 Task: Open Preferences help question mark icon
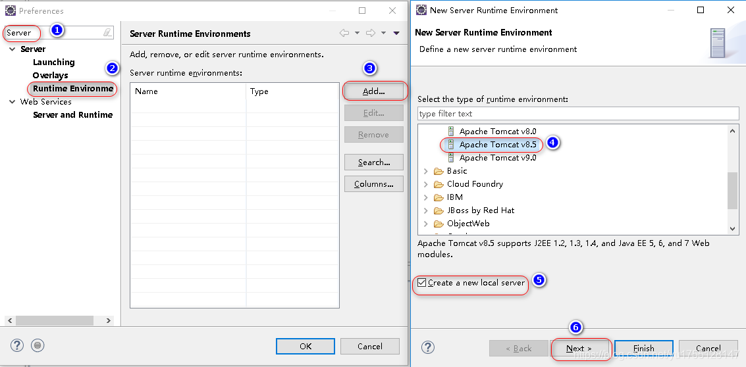[x=17, y=346]
